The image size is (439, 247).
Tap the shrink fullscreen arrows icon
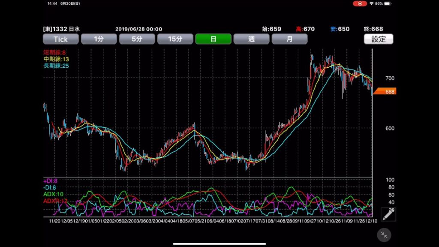[x=384, y=235]
